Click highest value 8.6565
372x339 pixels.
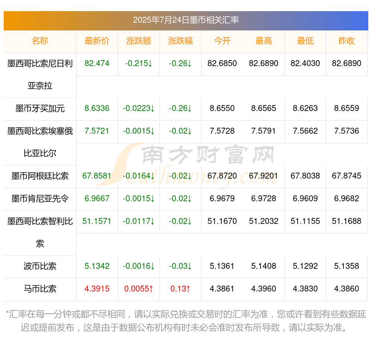pos(264,108)
